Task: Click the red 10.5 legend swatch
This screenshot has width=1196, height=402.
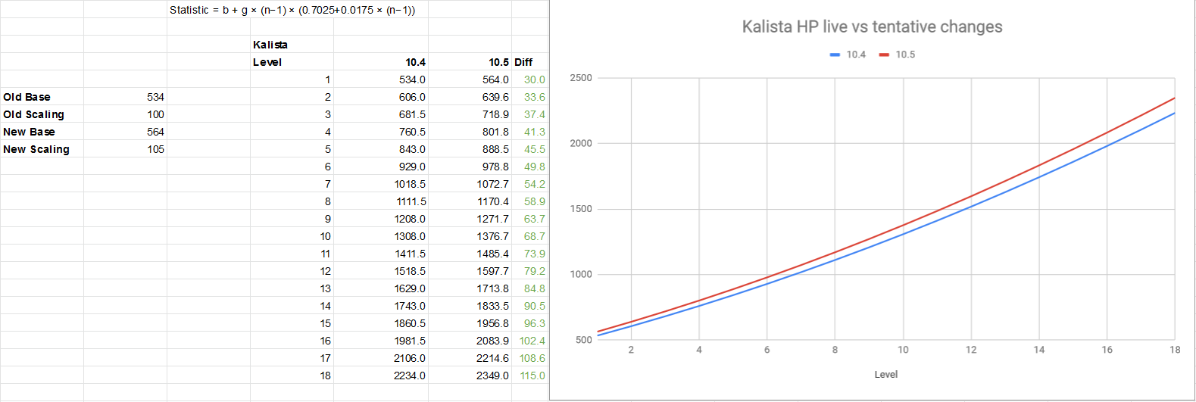Action: (x=884, y=55)
